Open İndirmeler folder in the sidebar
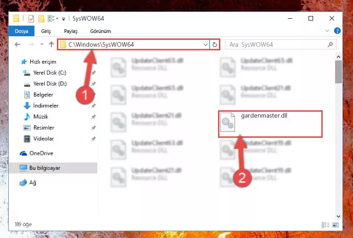 pos(46,106)
